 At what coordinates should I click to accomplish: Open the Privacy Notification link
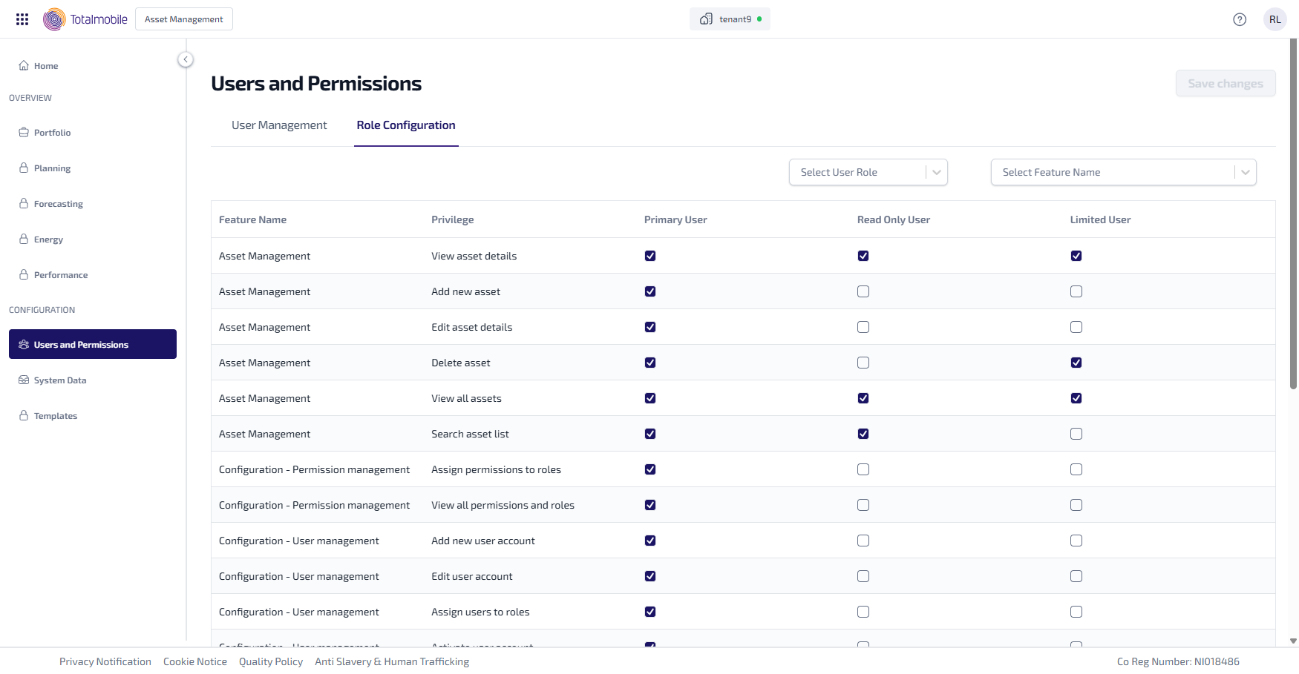[x=105, y=661]
